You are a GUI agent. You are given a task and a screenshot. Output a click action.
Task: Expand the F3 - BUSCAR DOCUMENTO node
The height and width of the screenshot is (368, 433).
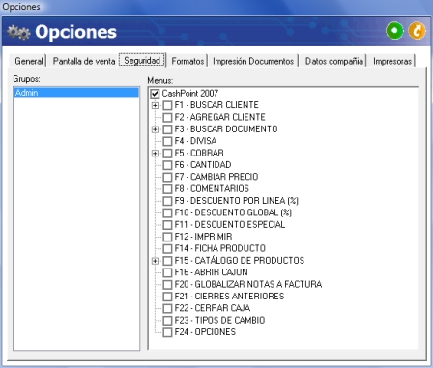click(155, 129)
